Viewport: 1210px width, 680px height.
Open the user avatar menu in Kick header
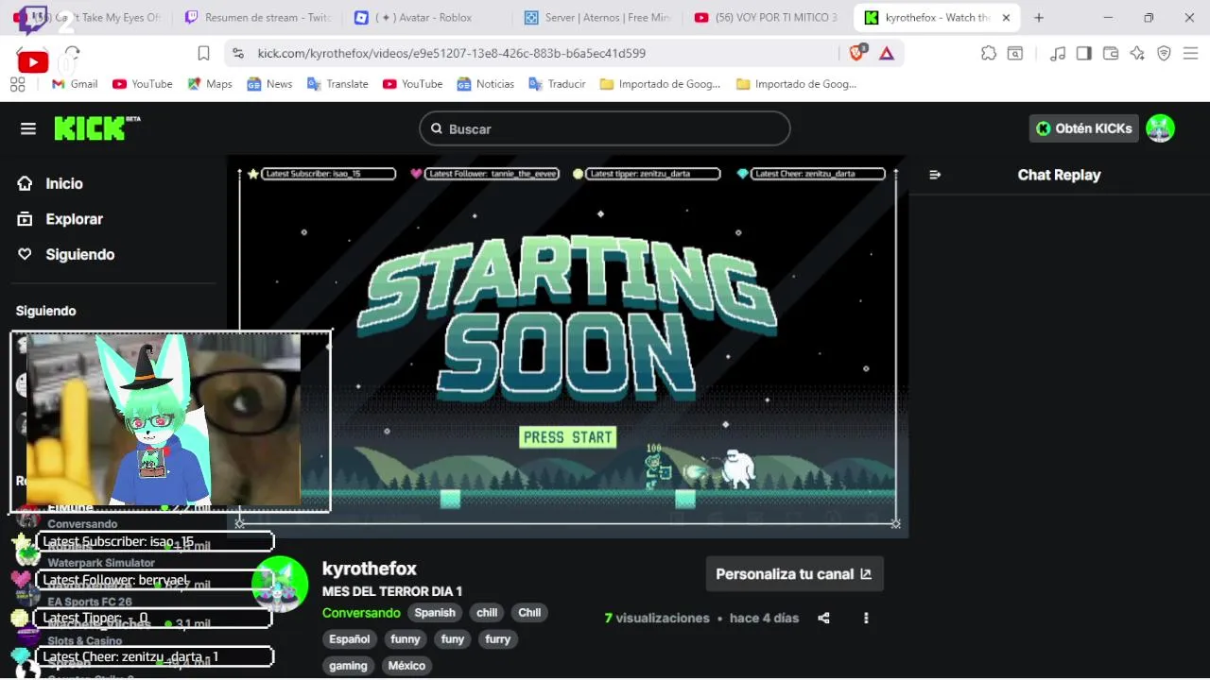[1160, 128]
